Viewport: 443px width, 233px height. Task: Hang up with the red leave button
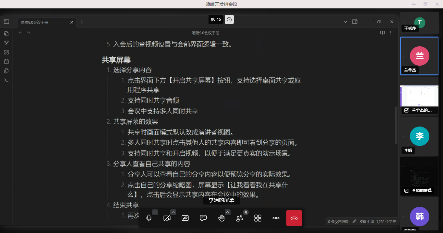(294, 218)
